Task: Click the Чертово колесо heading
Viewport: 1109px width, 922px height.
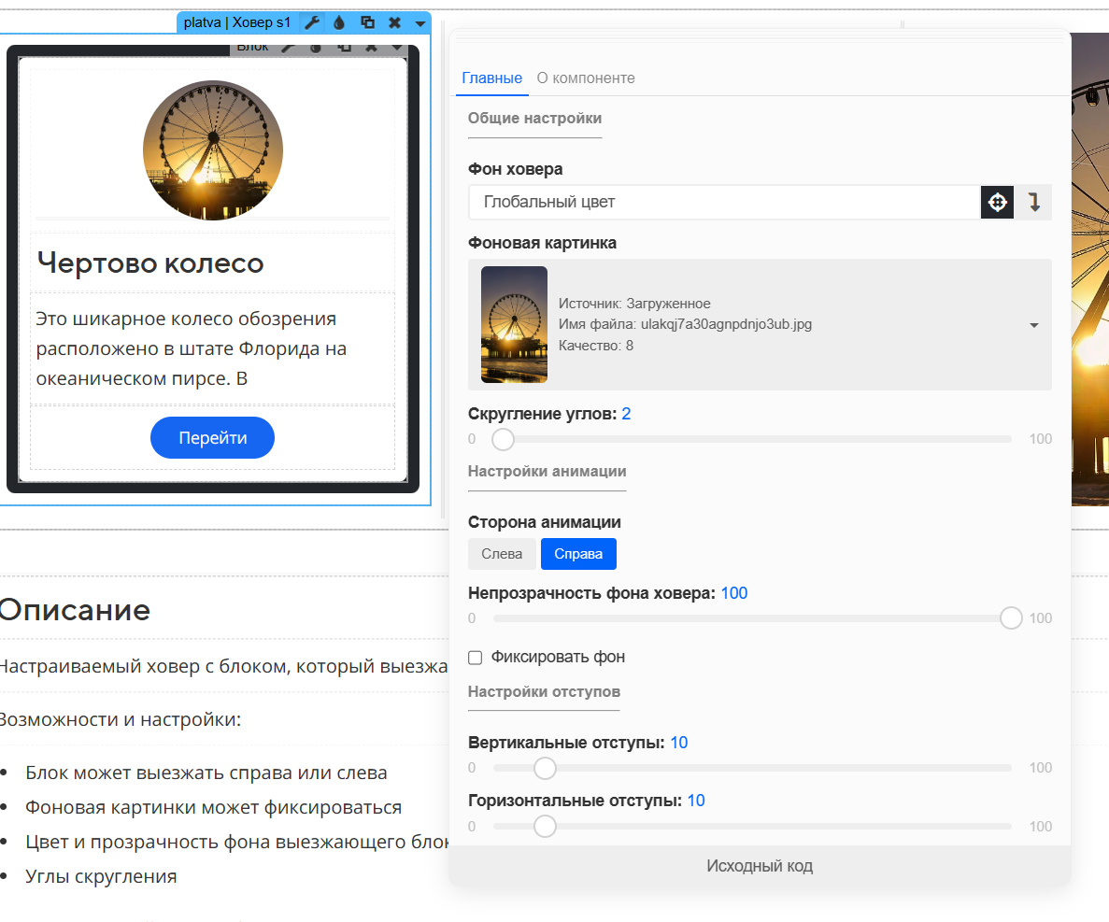Action: pyautogui.click(x=150, y=263)
